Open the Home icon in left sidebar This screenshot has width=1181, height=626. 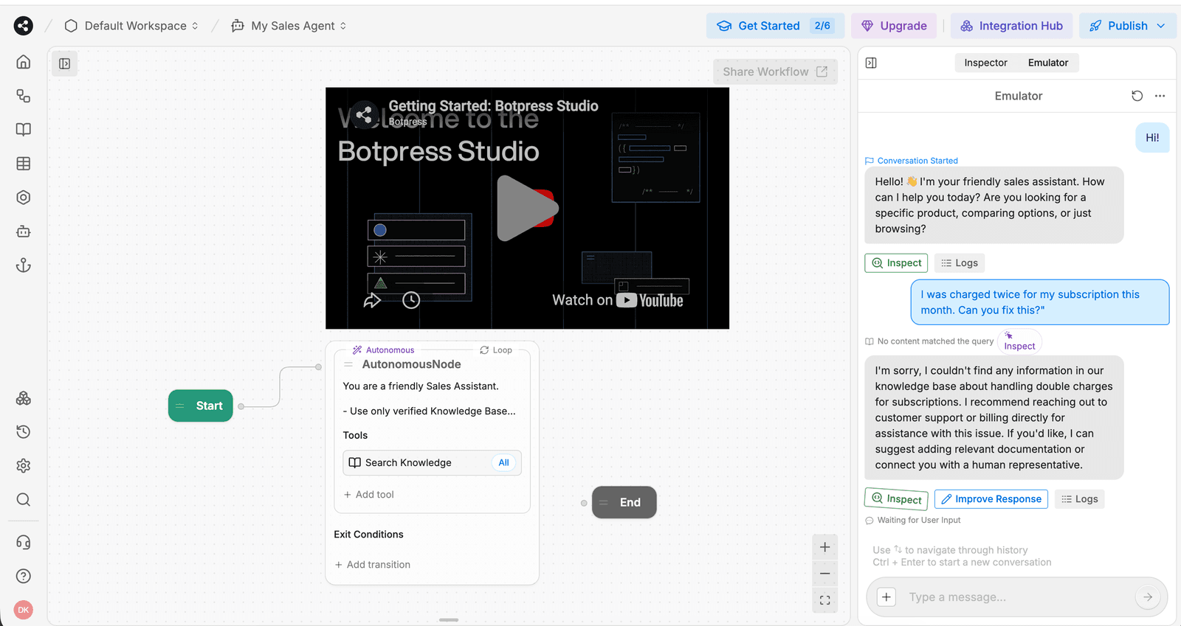tap(24, 62)
